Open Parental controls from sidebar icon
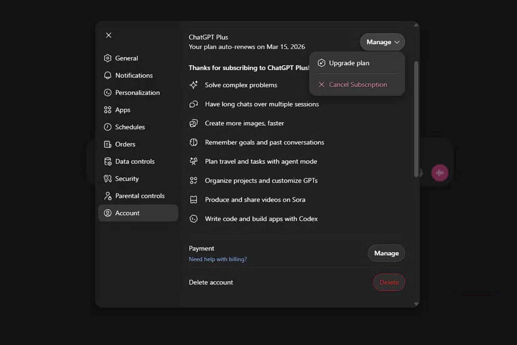517x345 pixels. 108,196
